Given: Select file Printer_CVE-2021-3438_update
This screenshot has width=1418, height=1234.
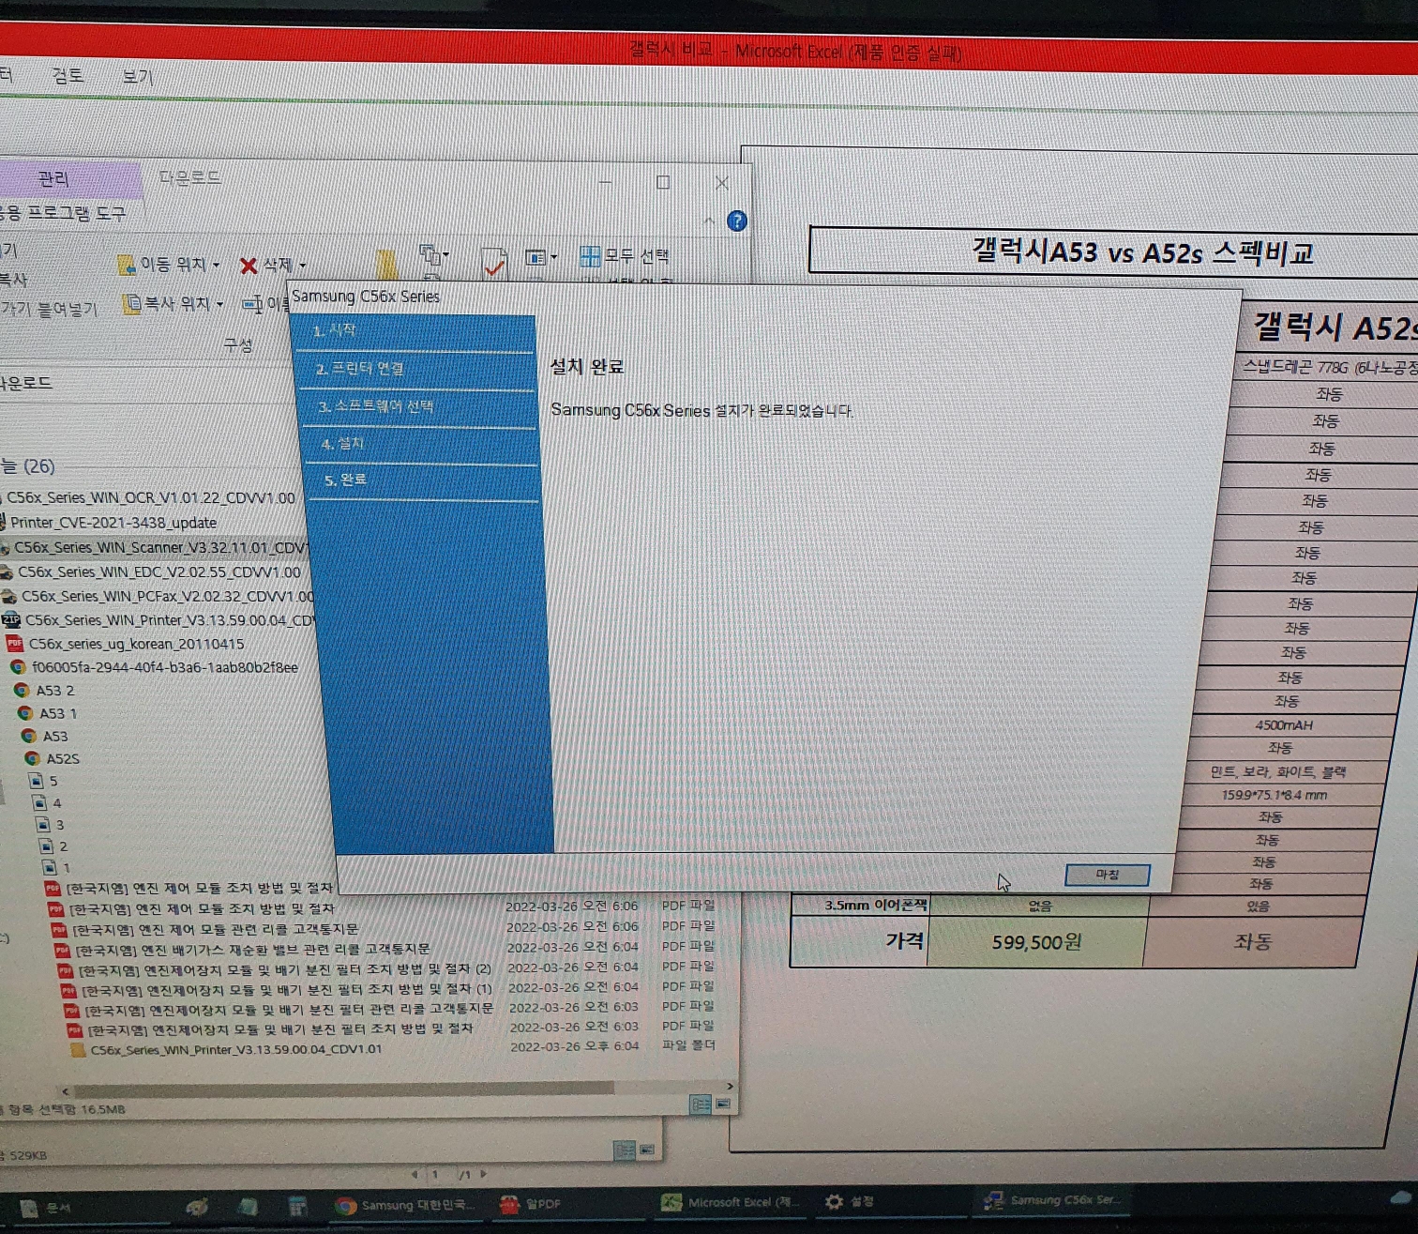Looking at the screenshot, I should tap(113, 523).
